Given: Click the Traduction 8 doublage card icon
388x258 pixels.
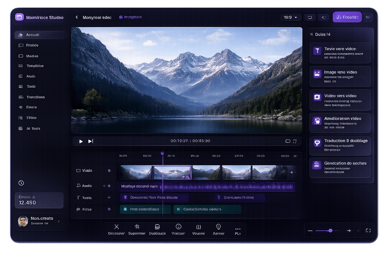Looking at the screenshot, I should coord(317,143).
